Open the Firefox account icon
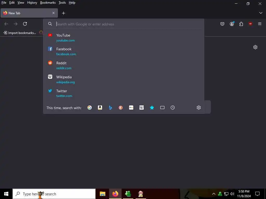Screen dimensions: 266x199 pyautogui.click(x=232, y=24)
